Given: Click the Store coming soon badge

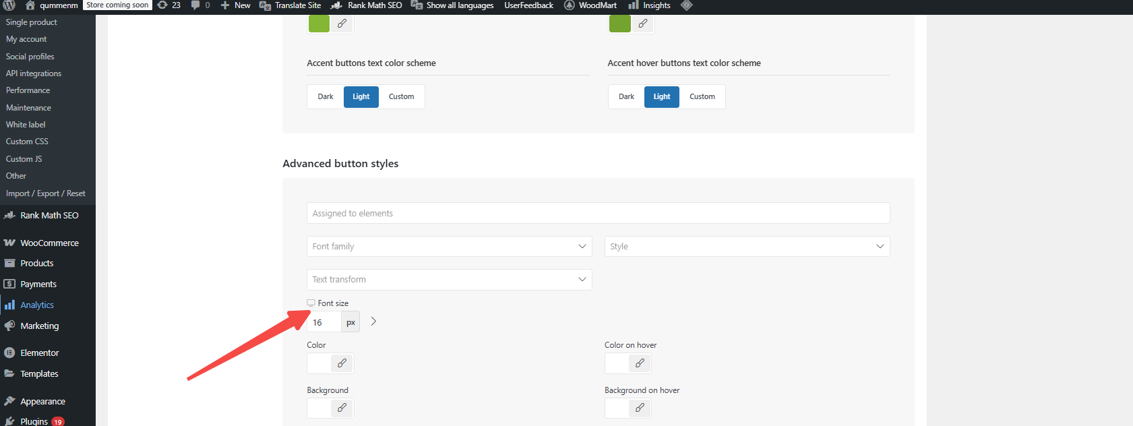Looking at the screenshot, I should 117,5.
